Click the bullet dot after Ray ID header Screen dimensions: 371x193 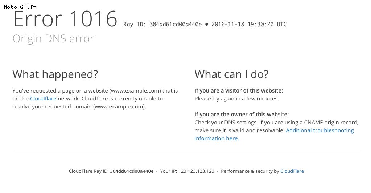(x=207, y=24)
